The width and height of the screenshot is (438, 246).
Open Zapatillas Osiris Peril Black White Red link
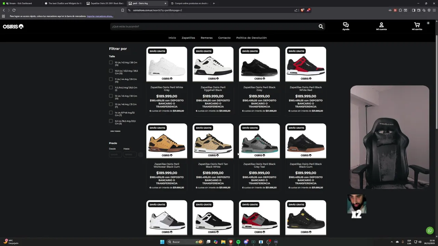pyautogui.click(x=306, y=88)
